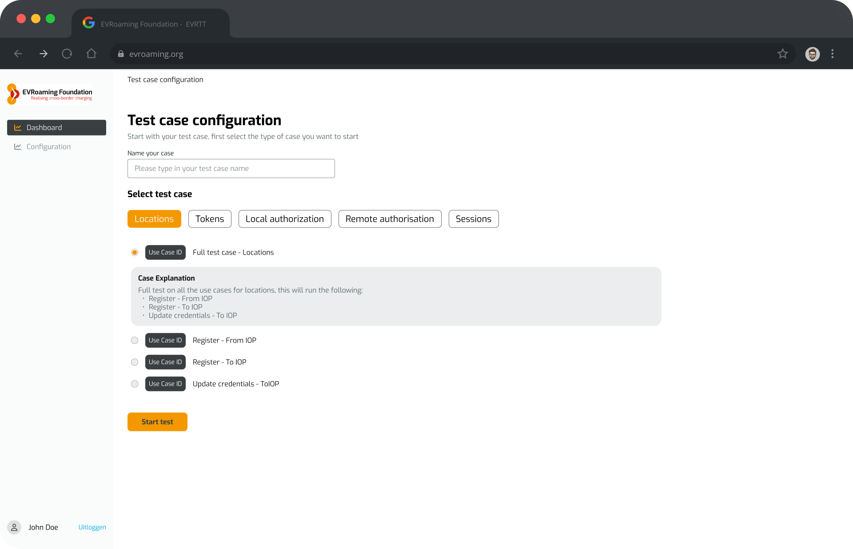Viewport: 853px width, 549px height.
Task: Reload the page with the refresh icon
Action: click(67, 53)
